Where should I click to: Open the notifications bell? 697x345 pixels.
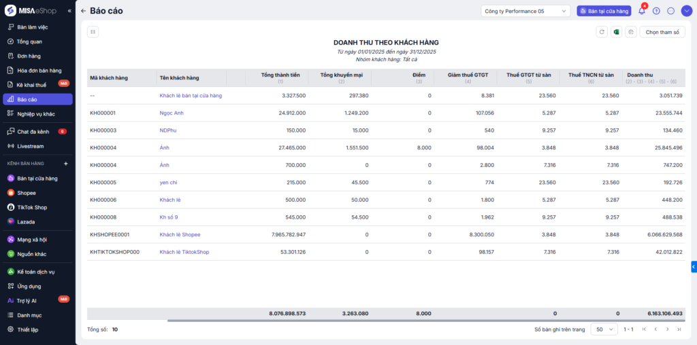pos(641,11)
